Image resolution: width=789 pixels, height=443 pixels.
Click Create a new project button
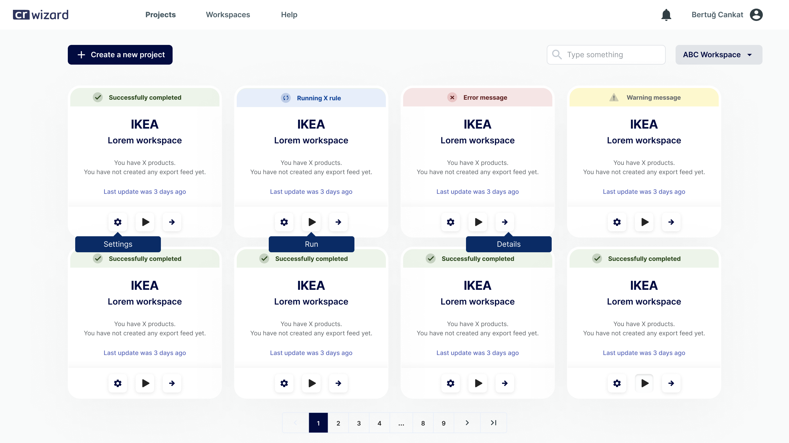tap(120, 55)
